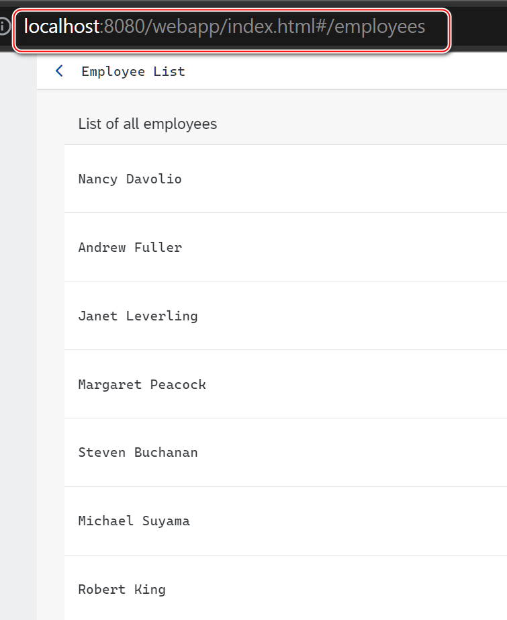507x620 pixels.
Task: Select Andrew Fuller from the list
Action: click(130, 248)
